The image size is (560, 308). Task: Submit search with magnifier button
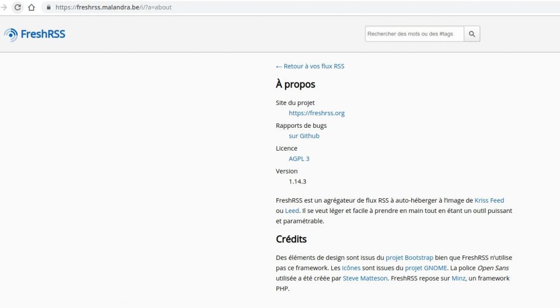472,34
